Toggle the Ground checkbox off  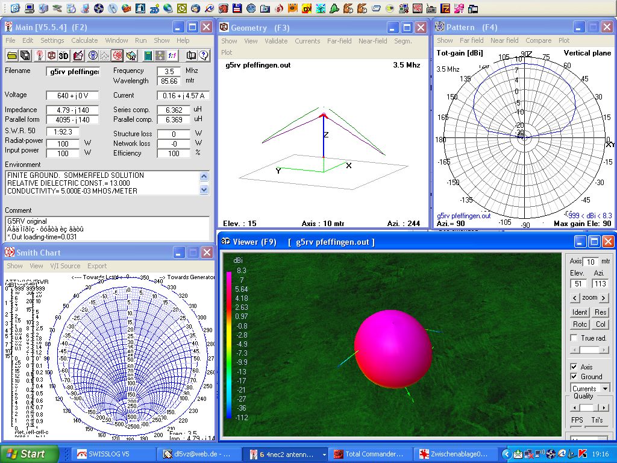[x=574, y=376]
